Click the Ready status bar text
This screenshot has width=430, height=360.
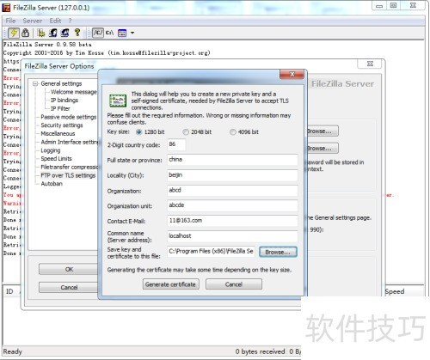tap(13, 351)
